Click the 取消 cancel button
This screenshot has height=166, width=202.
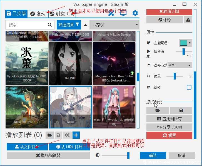click(182, 155)
